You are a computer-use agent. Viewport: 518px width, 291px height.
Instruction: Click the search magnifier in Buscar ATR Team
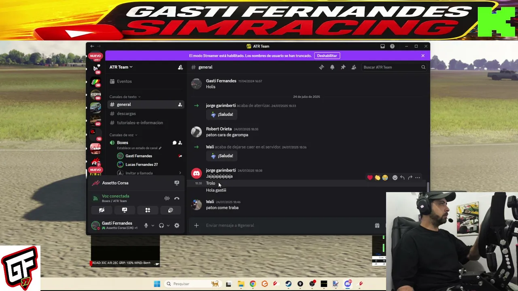pyautogui.click(x=423, y=67)
